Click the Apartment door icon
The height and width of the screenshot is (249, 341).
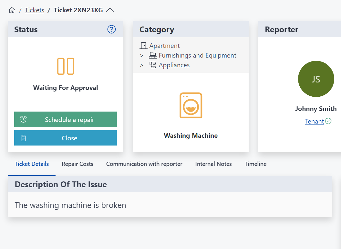(144, 45)
